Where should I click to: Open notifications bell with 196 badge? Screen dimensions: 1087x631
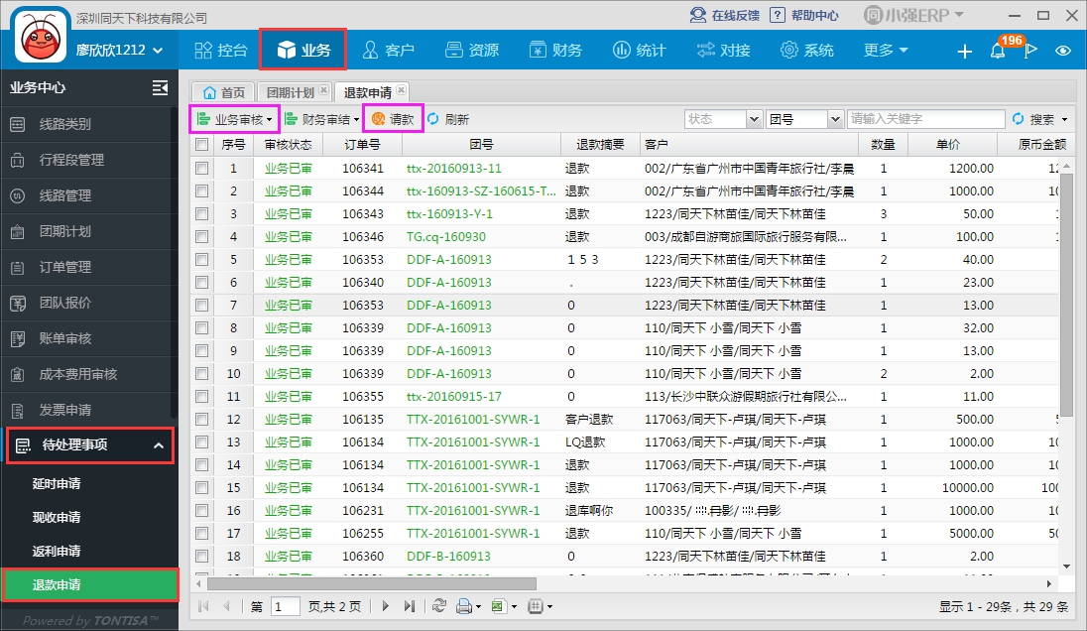999,50
